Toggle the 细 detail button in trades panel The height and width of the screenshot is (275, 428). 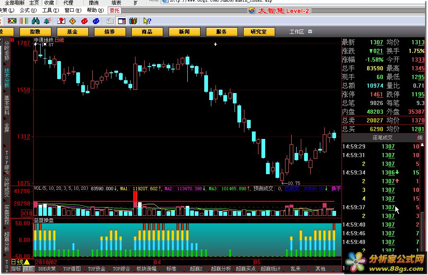tap(420, 138)
